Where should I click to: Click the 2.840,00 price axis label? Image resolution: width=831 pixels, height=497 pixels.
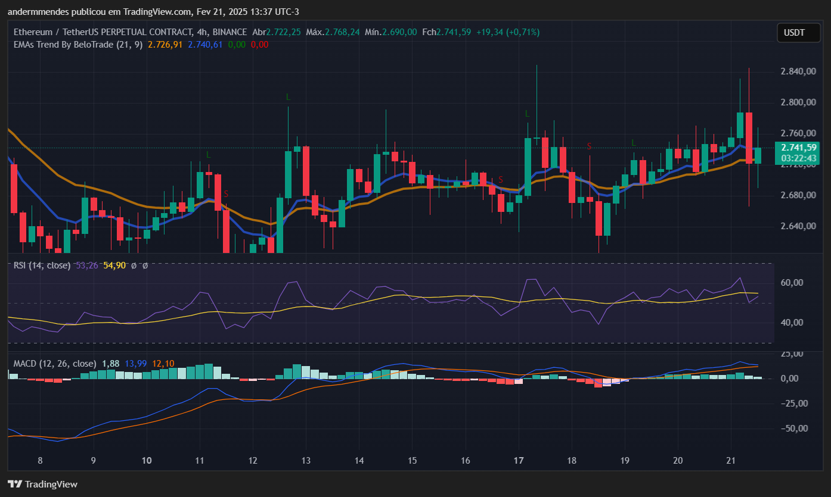[x=798, y=71]
